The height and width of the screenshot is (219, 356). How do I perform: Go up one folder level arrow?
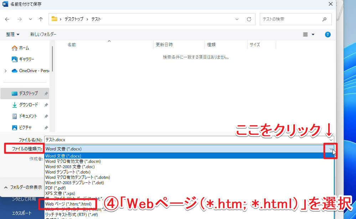(41, 19)
